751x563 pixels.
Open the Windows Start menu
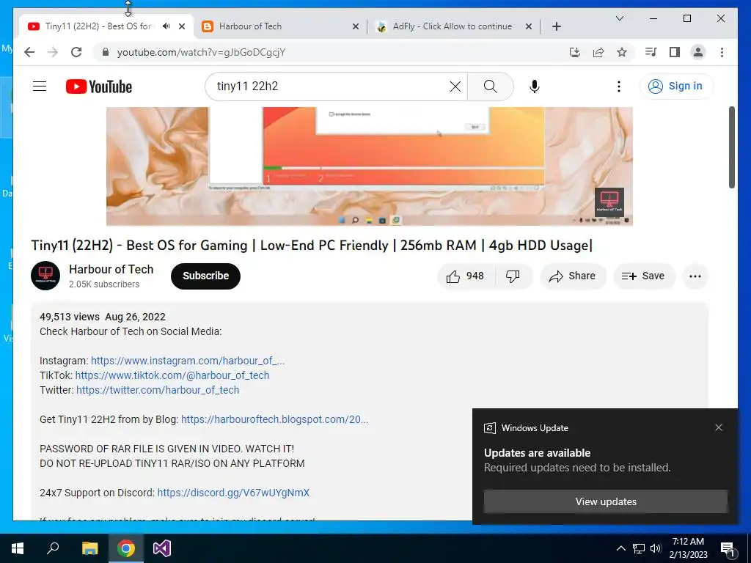[18, 548]
